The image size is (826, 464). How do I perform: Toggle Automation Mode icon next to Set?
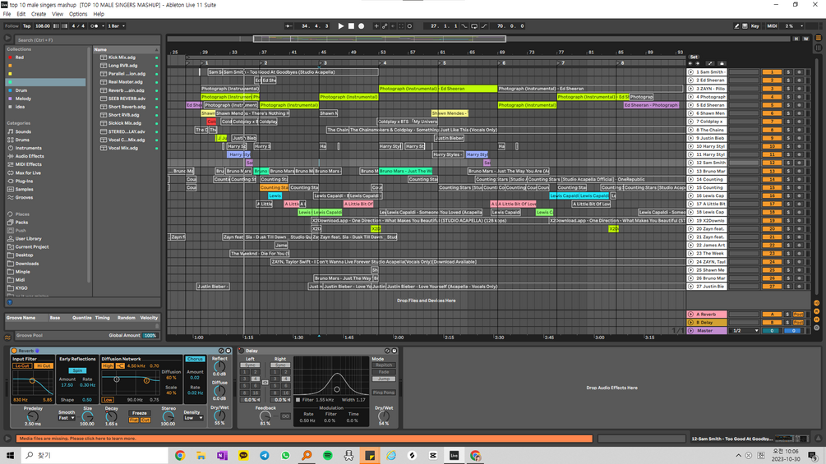(x=710, y=63)
